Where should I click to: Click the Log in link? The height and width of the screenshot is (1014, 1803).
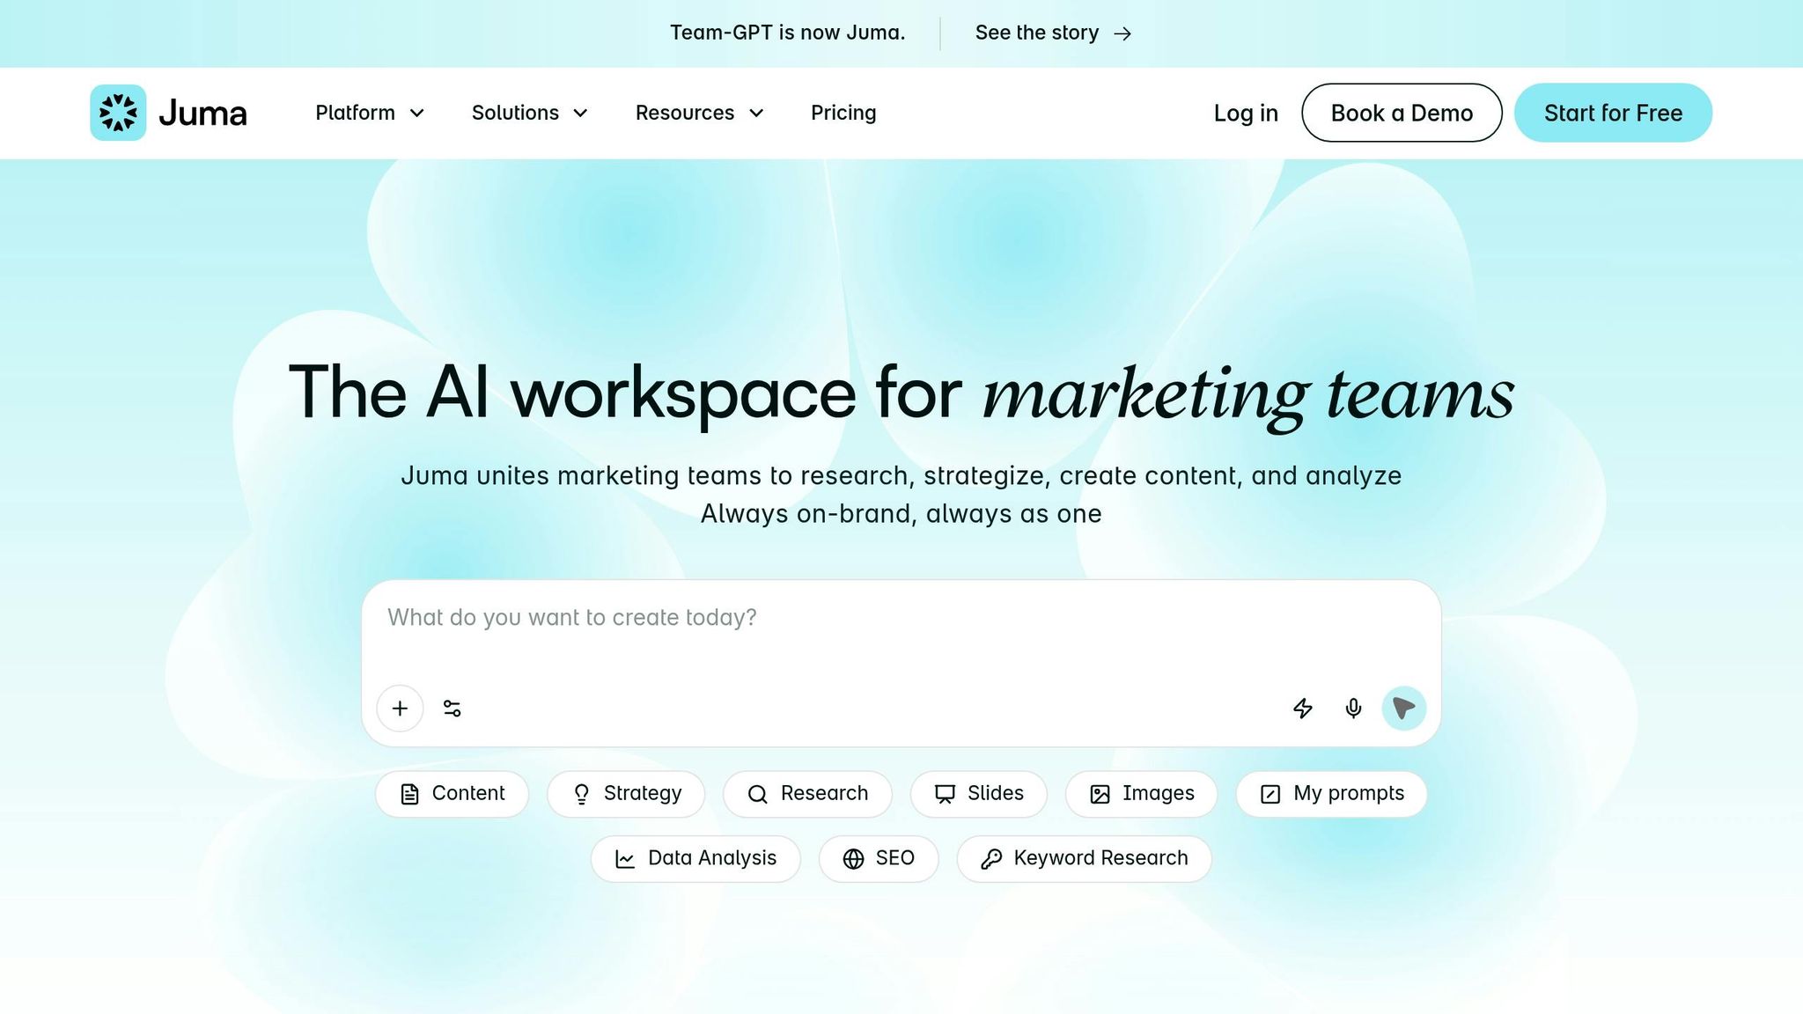1245,113
